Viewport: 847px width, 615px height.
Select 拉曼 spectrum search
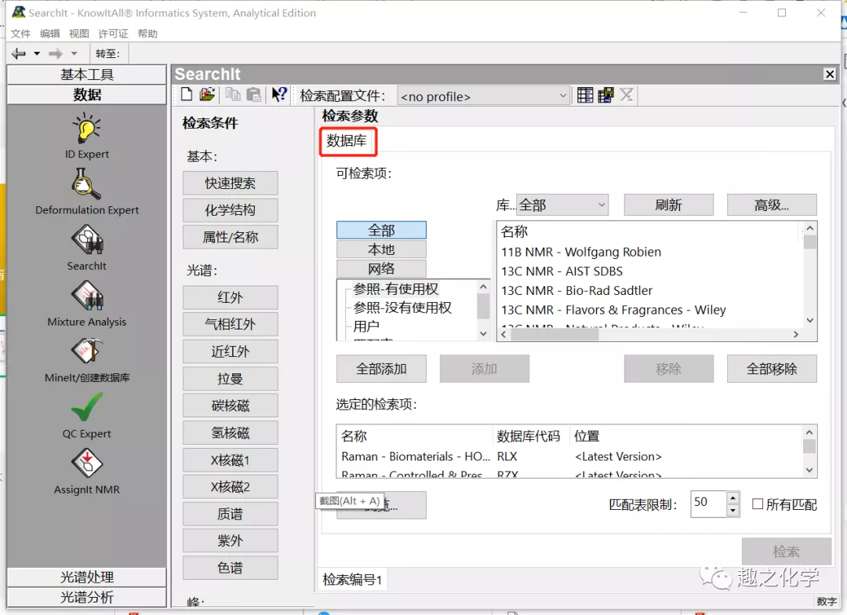[230, 379]
